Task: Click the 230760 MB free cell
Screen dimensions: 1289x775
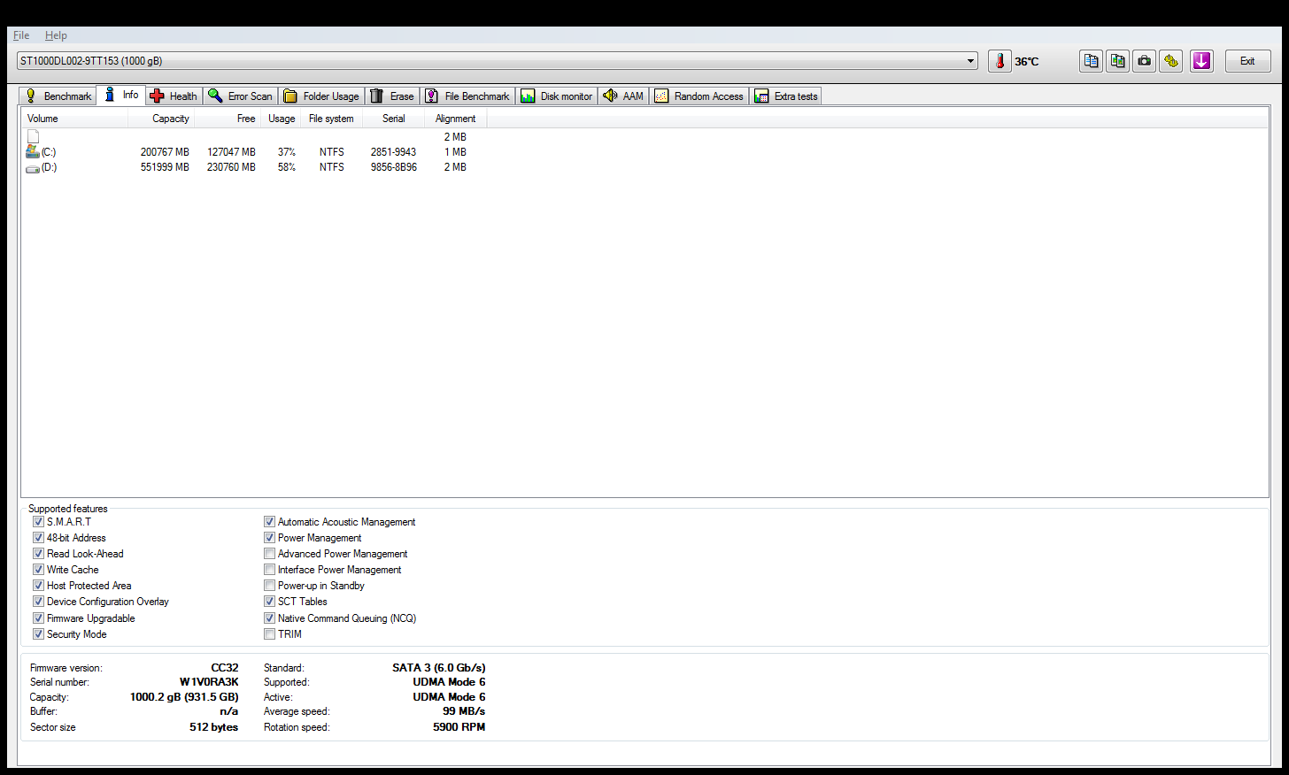Action: 231,167
